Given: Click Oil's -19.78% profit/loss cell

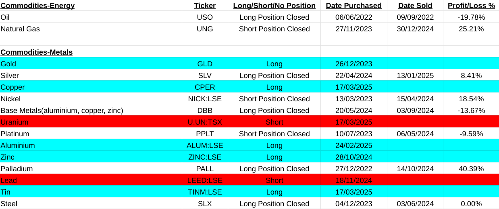Looking at the screenshot, I should tap(471, 17).
